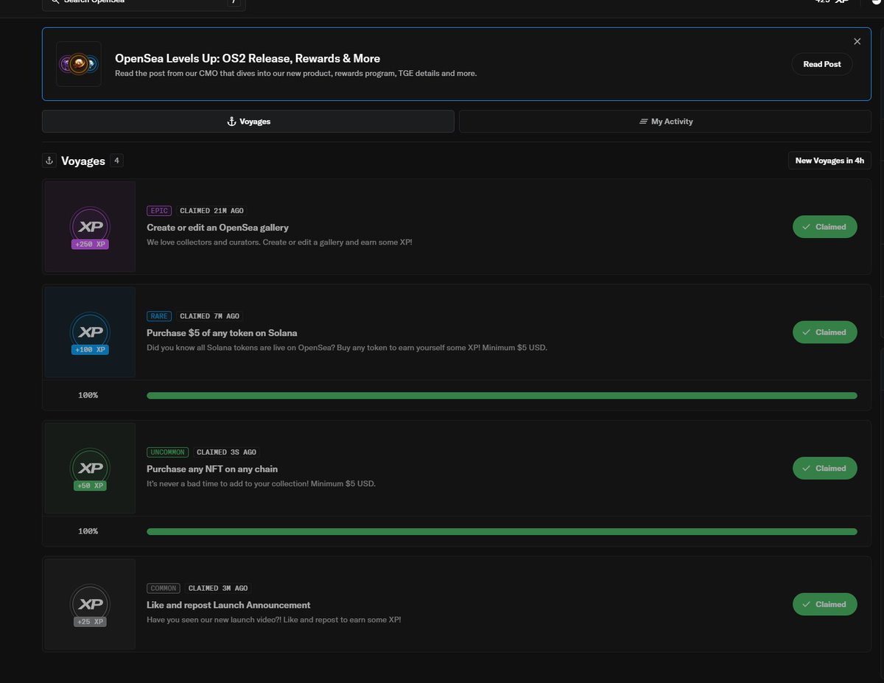This screenshot has width=884, height=683.
Task: Click the Claimed 3S ago label
Action: pos(227,452)
